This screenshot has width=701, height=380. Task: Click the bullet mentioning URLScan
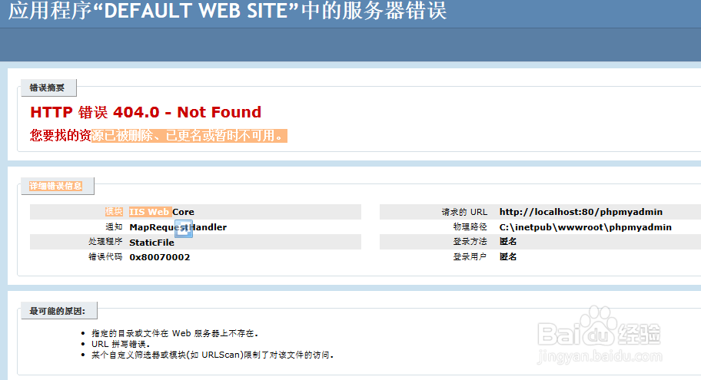pos(212,355)
